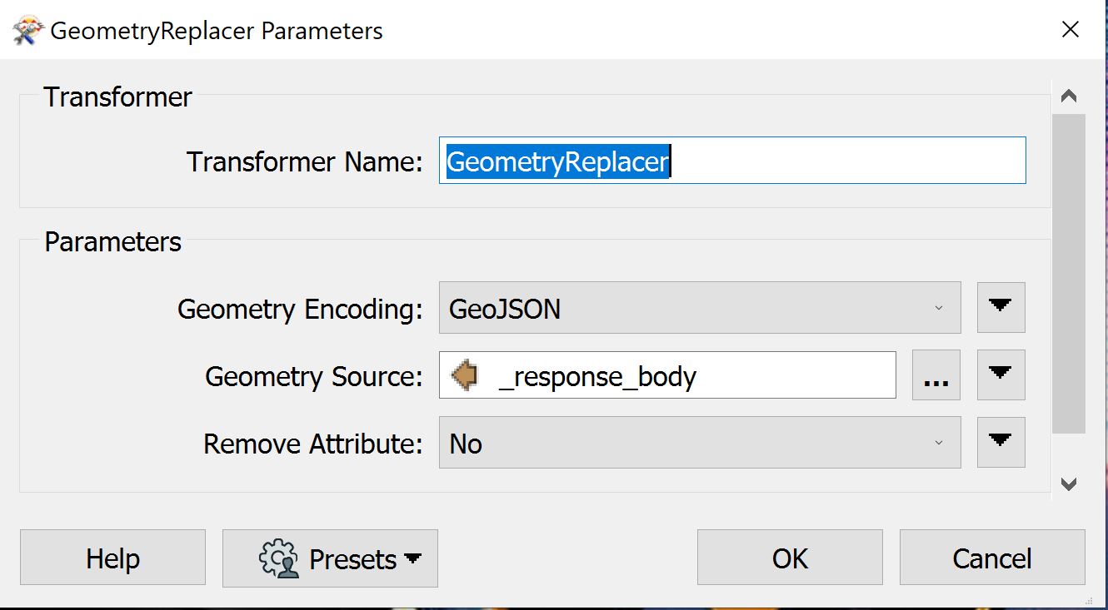Viewport: 1108px width, 610px height.
Task: Open the arrow menu next to Remove Attribute
Action: (x=1001, y=442)
